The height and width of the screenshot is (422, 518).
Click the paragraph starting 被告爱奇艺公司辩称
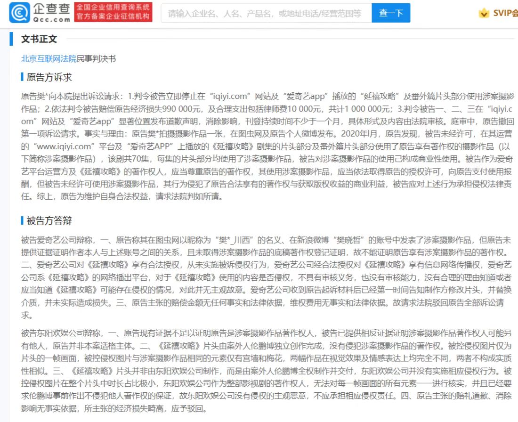266,277
